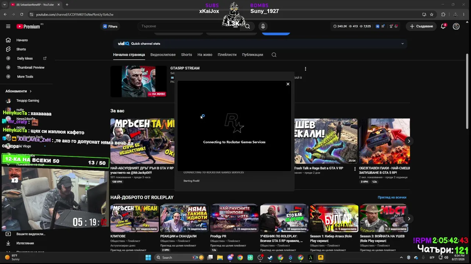This screenshot has height=264, width=471.
Task: Open the vidIQ Filters button
Action: (110, 26)
